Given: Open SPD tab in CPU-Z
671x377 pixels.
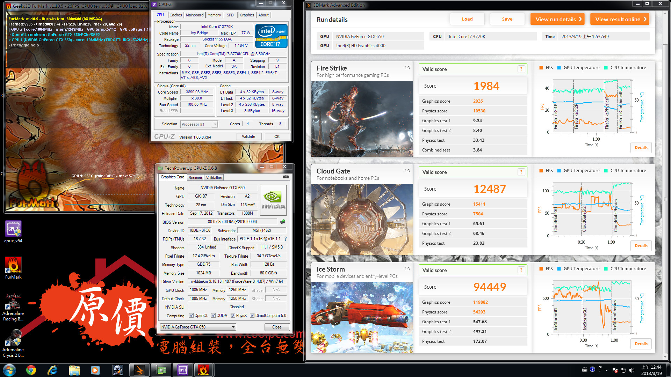Looking at the screenshot, I should click(x=230, y=15).
